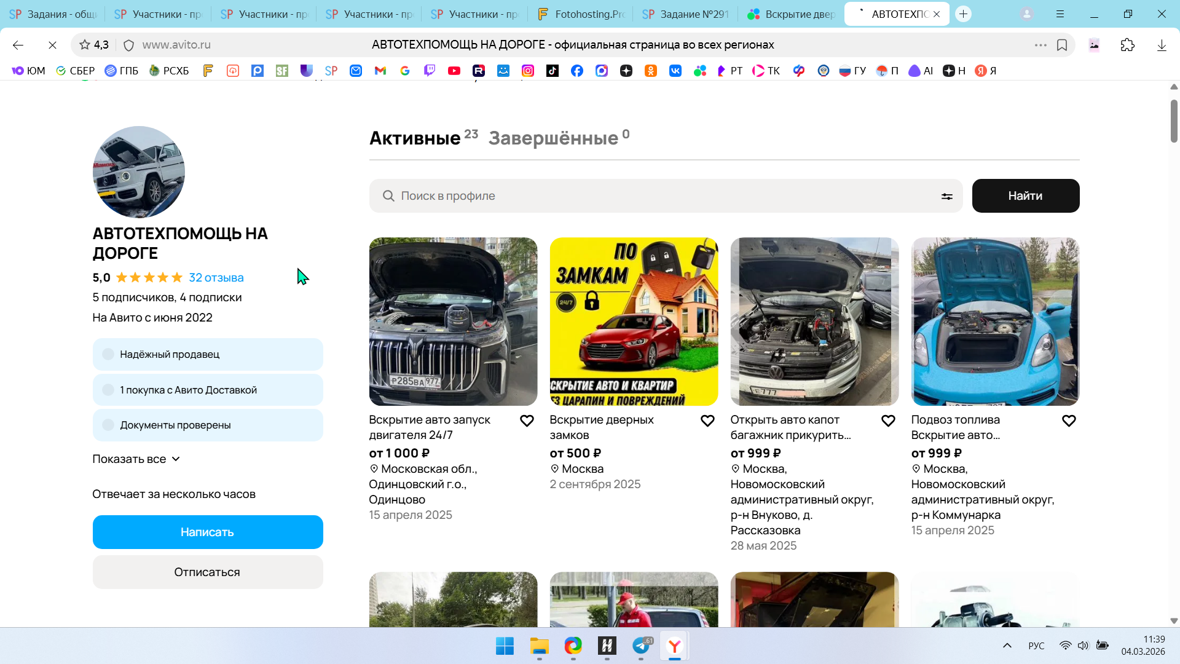Favorite the 'Вскрытие авто запуск двигателя' listing
The width and height of the screenshot is (1180, 664).
click(x=527, y=421)
